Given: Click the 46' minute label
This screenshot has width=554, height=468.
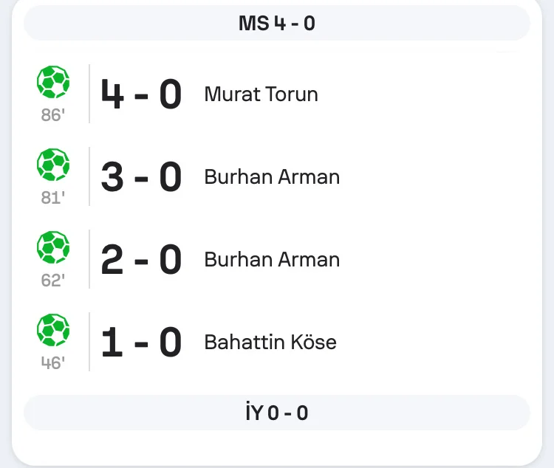Looking at the screenshot, I should [53, 363].
